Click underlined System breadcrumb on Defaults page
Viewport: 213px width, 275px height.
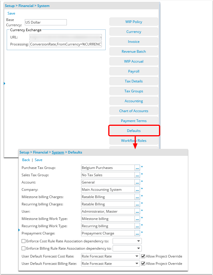tap(58, 152)
